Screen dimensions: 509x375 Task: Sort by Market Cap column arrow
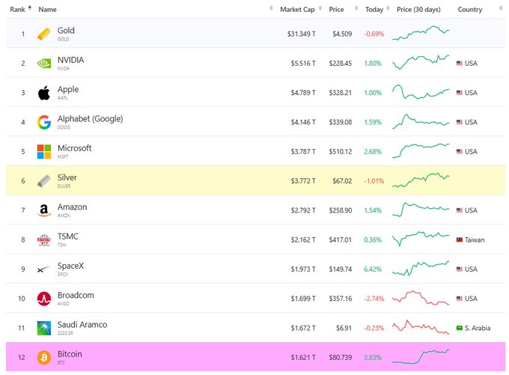(x=320, y=8)
